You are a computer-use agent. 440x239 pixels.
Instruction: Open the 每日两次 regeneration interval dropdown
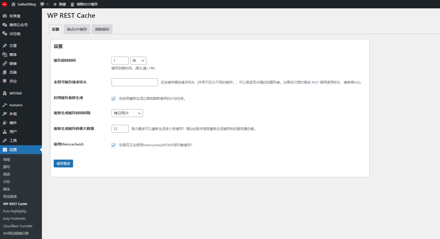pyautogui.click(x=127, y=113)
